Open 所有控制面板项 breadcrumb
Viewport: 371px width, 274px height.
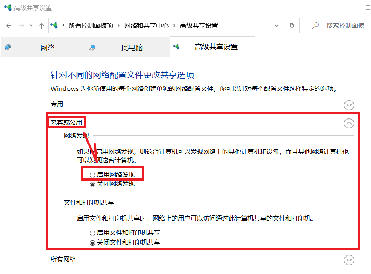[x=91, y=25]
